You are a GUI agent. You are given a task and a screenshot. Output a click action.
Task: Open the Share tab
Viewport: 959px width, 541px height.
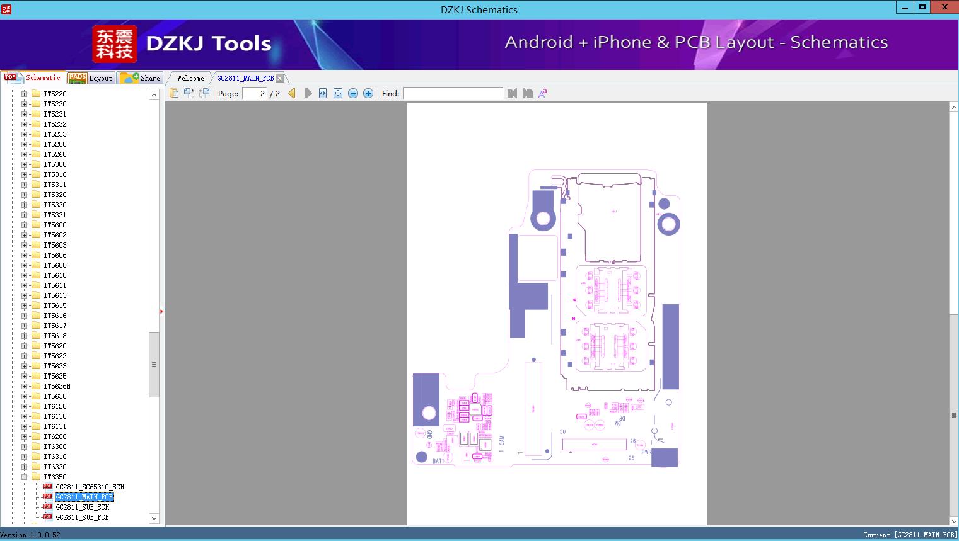(140, 77)
